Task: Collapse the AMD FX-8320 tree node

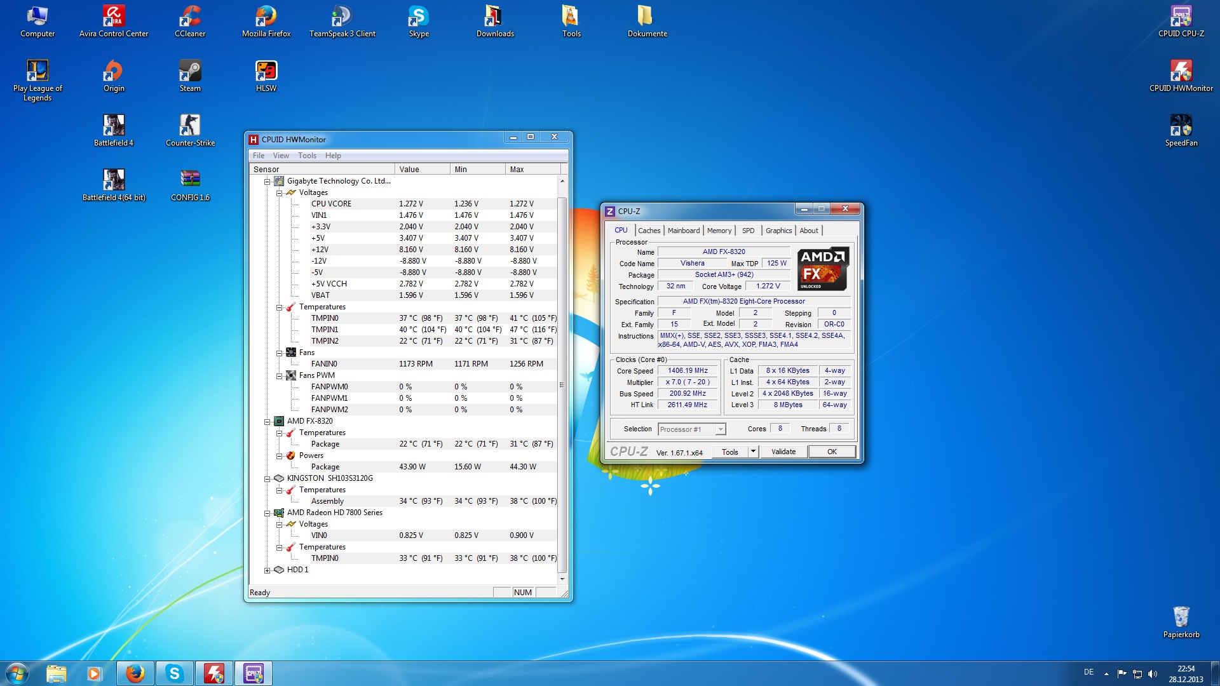Action: point(267,422)
